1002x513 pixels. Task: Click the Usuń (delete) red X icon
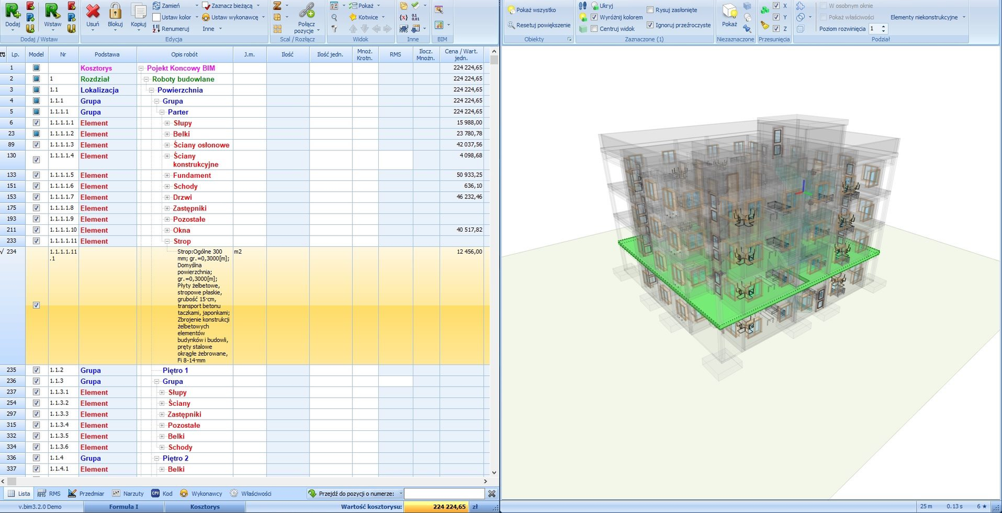click(x=93, y=11)
